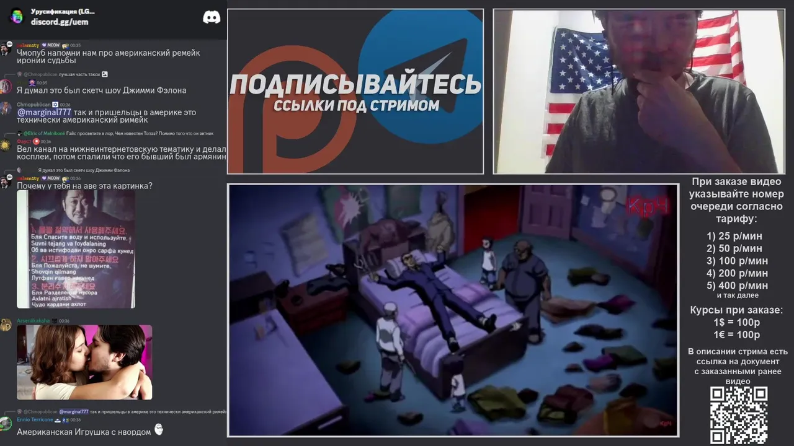Click the QR code for ordered videos document
The width and height of the screenshot is (794, 446).
[739, 415]
